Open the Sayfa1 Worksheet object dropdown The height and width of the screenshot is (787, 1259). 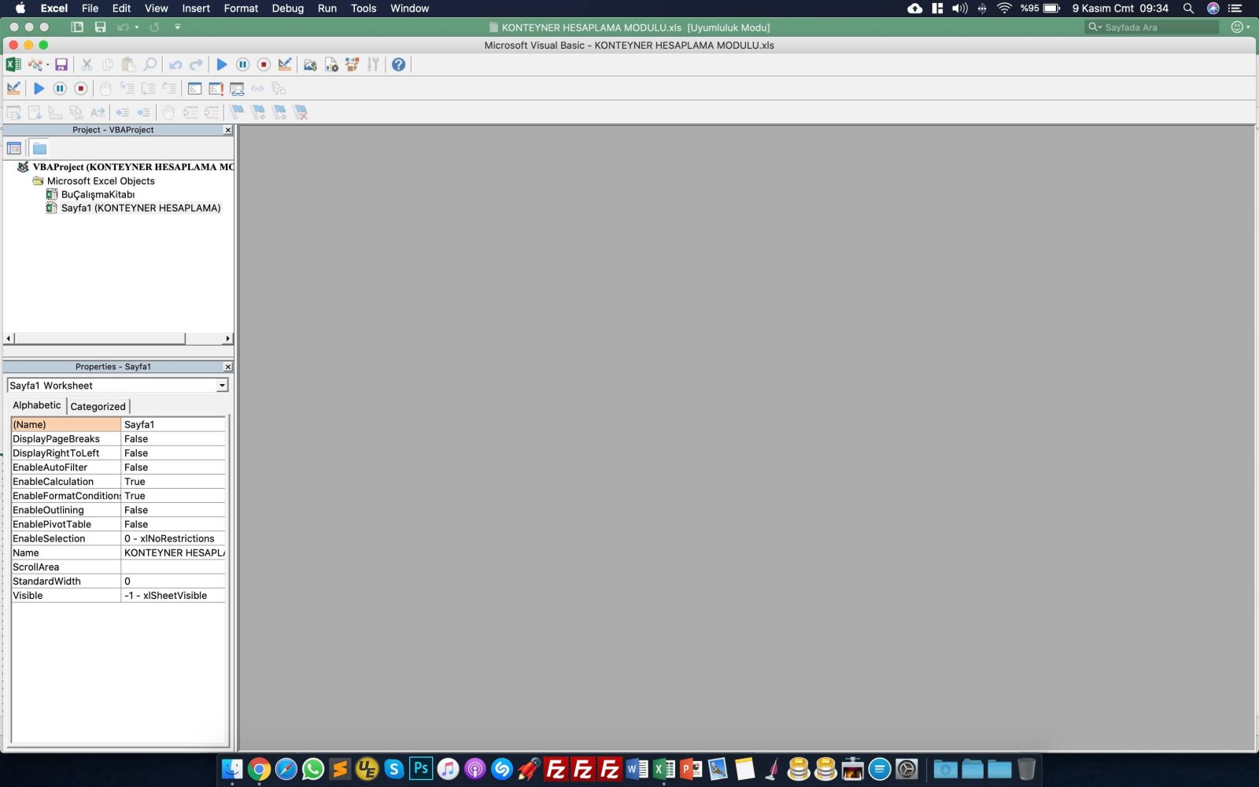coord(222,386)
